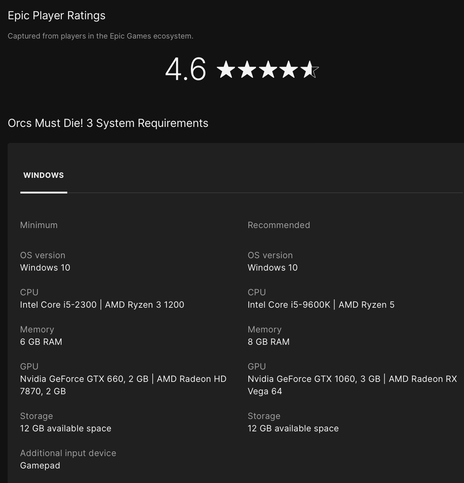This screenshot has height=483, width=464.
Task: Click the Recommended column header
Action: 279,225
